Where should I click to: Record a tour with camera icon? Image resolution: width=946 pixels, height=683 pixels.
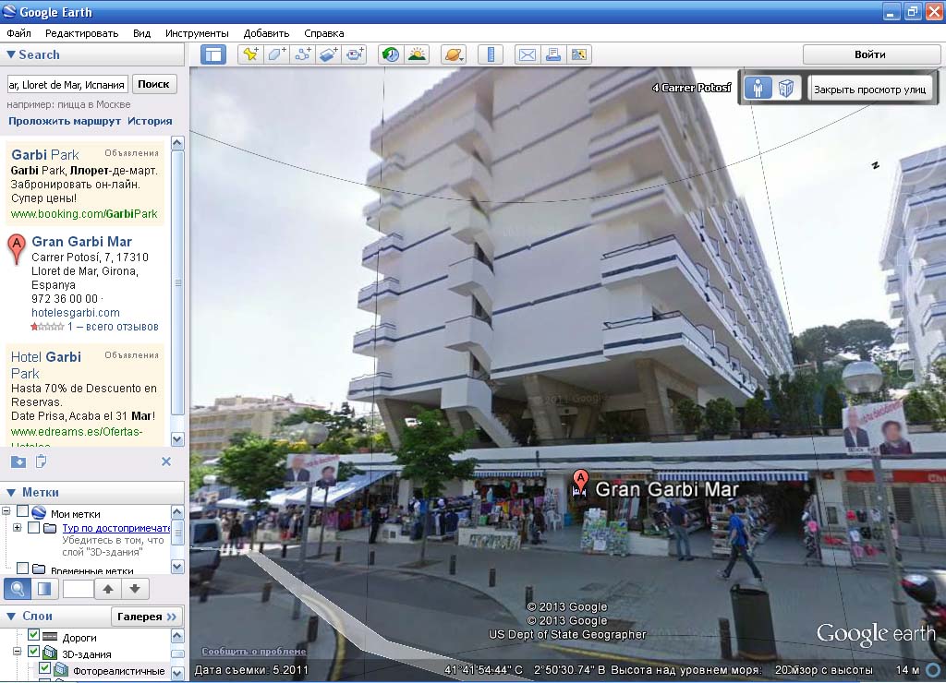tap(355, 54)
